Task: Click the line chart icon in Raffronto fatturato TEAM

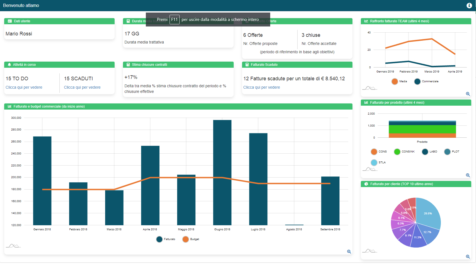Action: click(x=366, y=21)
